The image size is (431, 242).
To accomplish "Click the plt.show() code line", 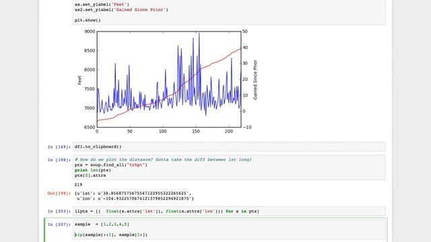I will tap(88, 20).
